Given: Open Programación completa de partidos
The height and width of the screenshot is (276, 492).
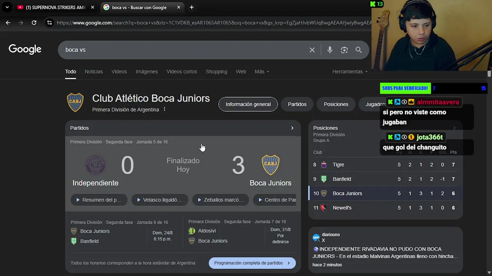Looking at the screenshot, I should [x=252, y=263].
